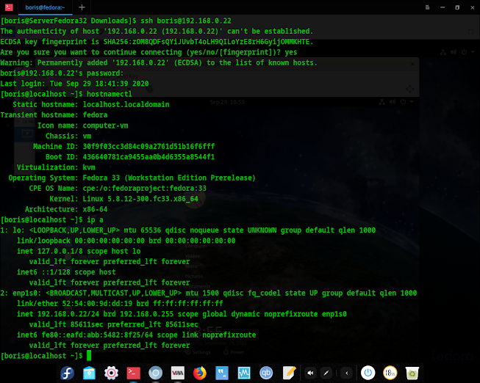The height and width of the screenshot is (383, 480).
Task: Click Kernel value 'Linux 5.8.12-300.fc33.x86_64'
Action: pos(140,199)
